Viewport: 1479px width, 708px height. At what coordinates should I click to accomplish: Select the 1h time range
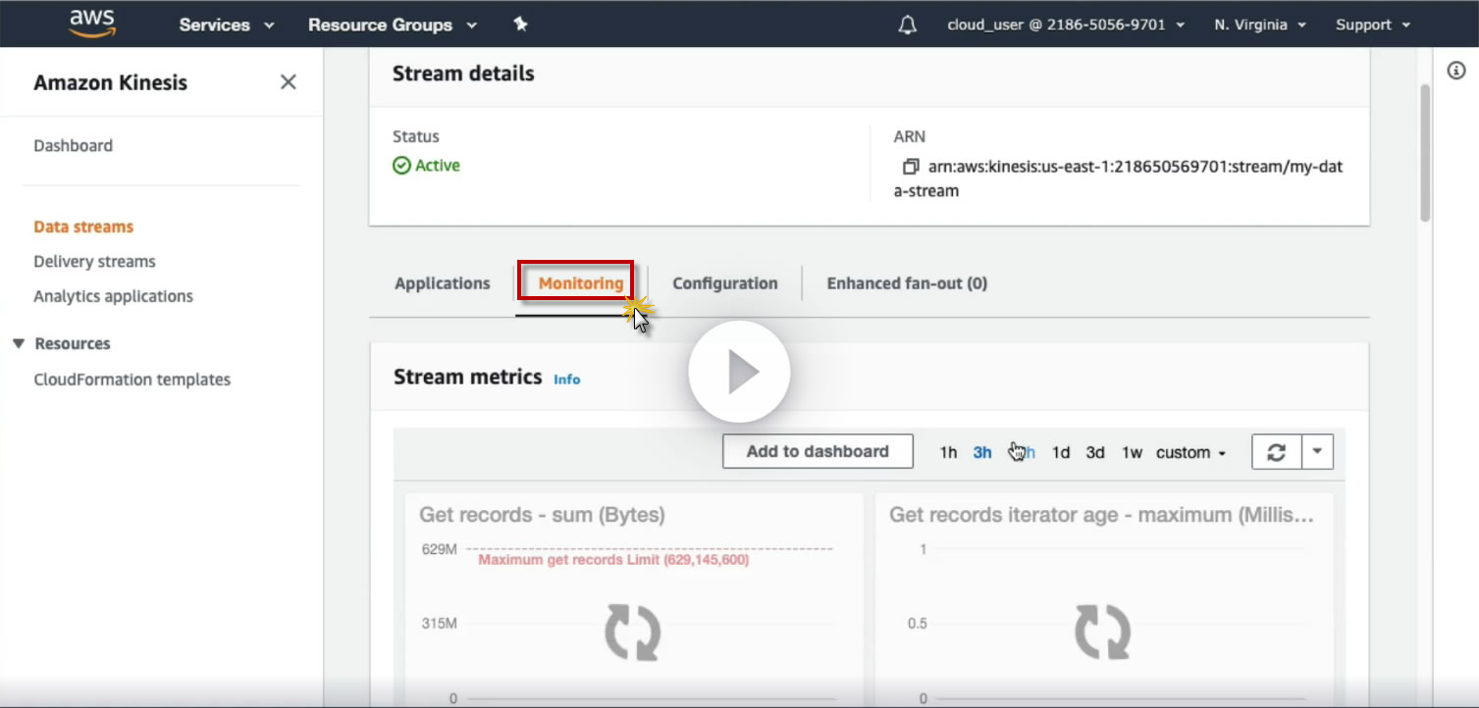(948, 453)
